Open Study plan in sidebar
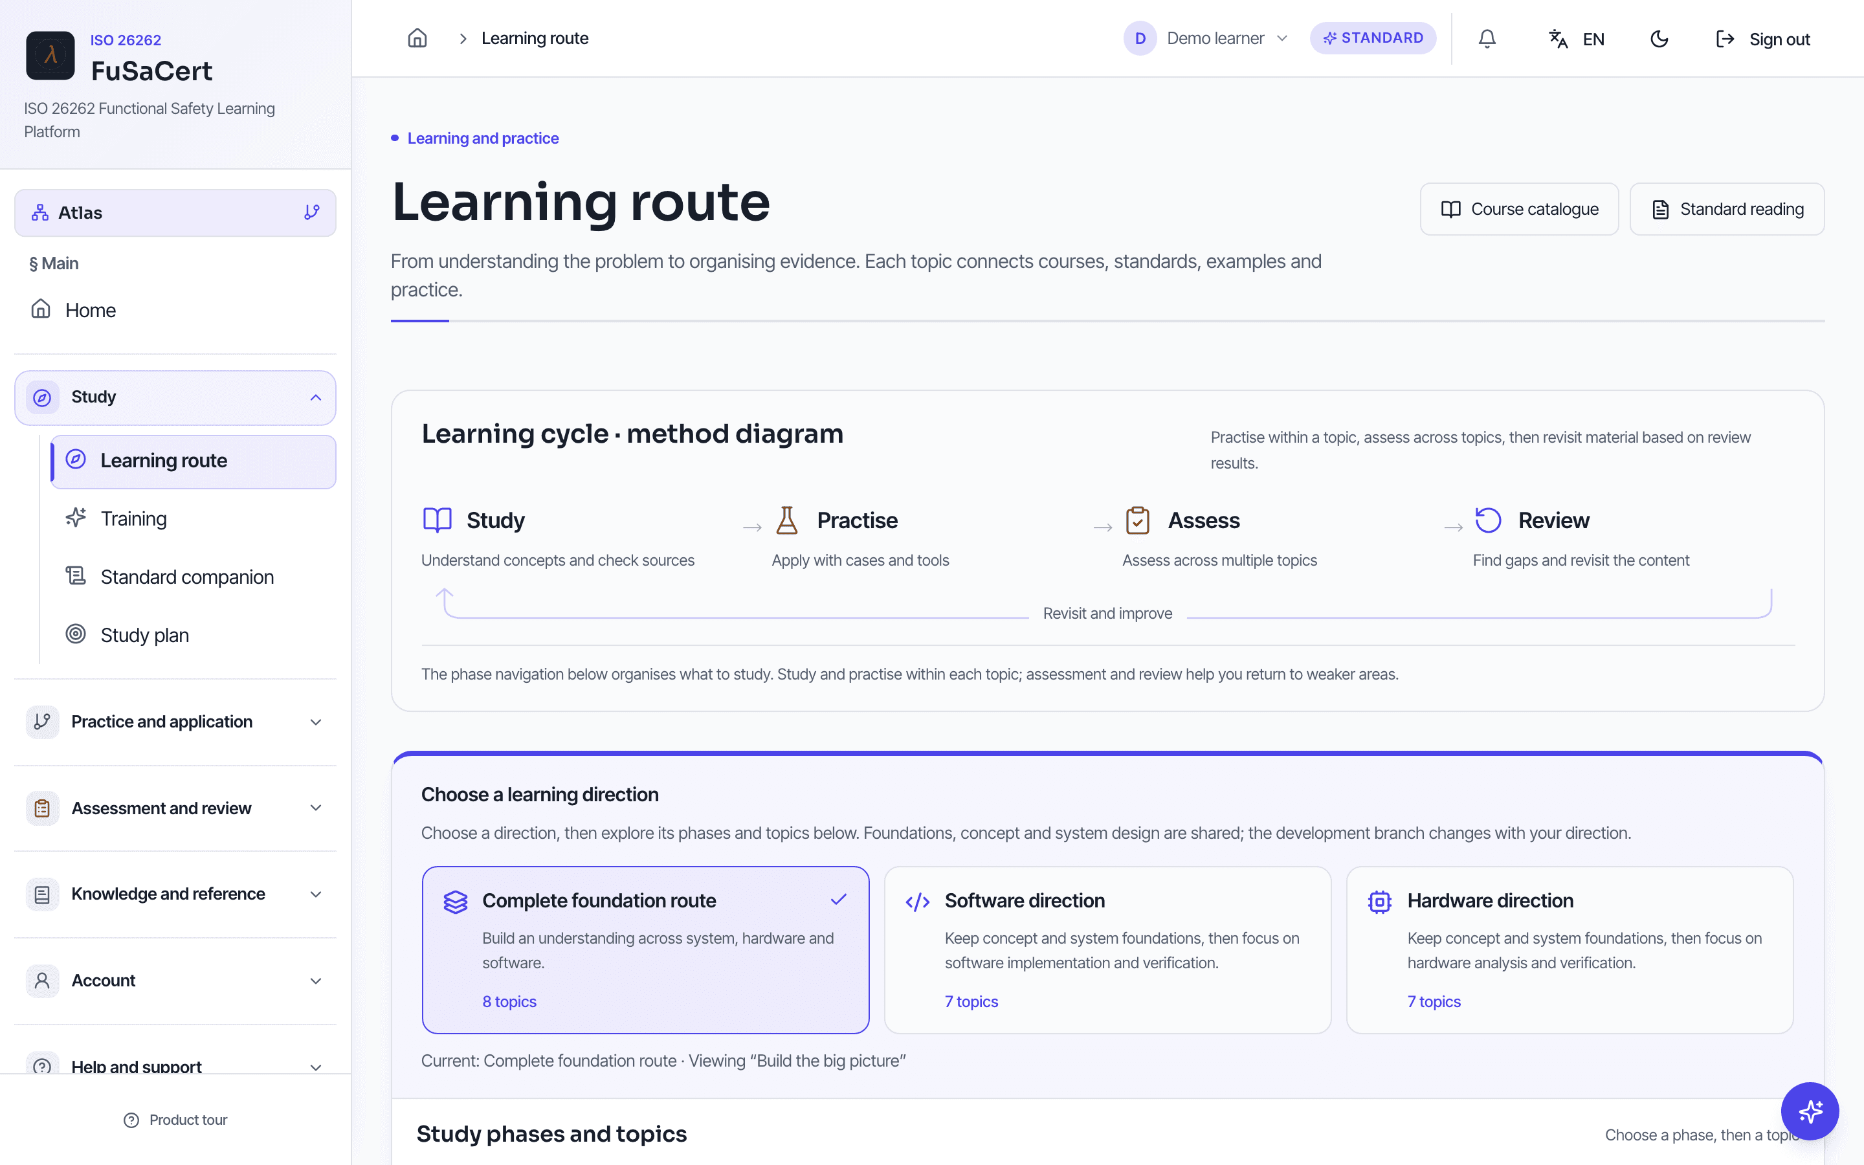 point(194,635)
